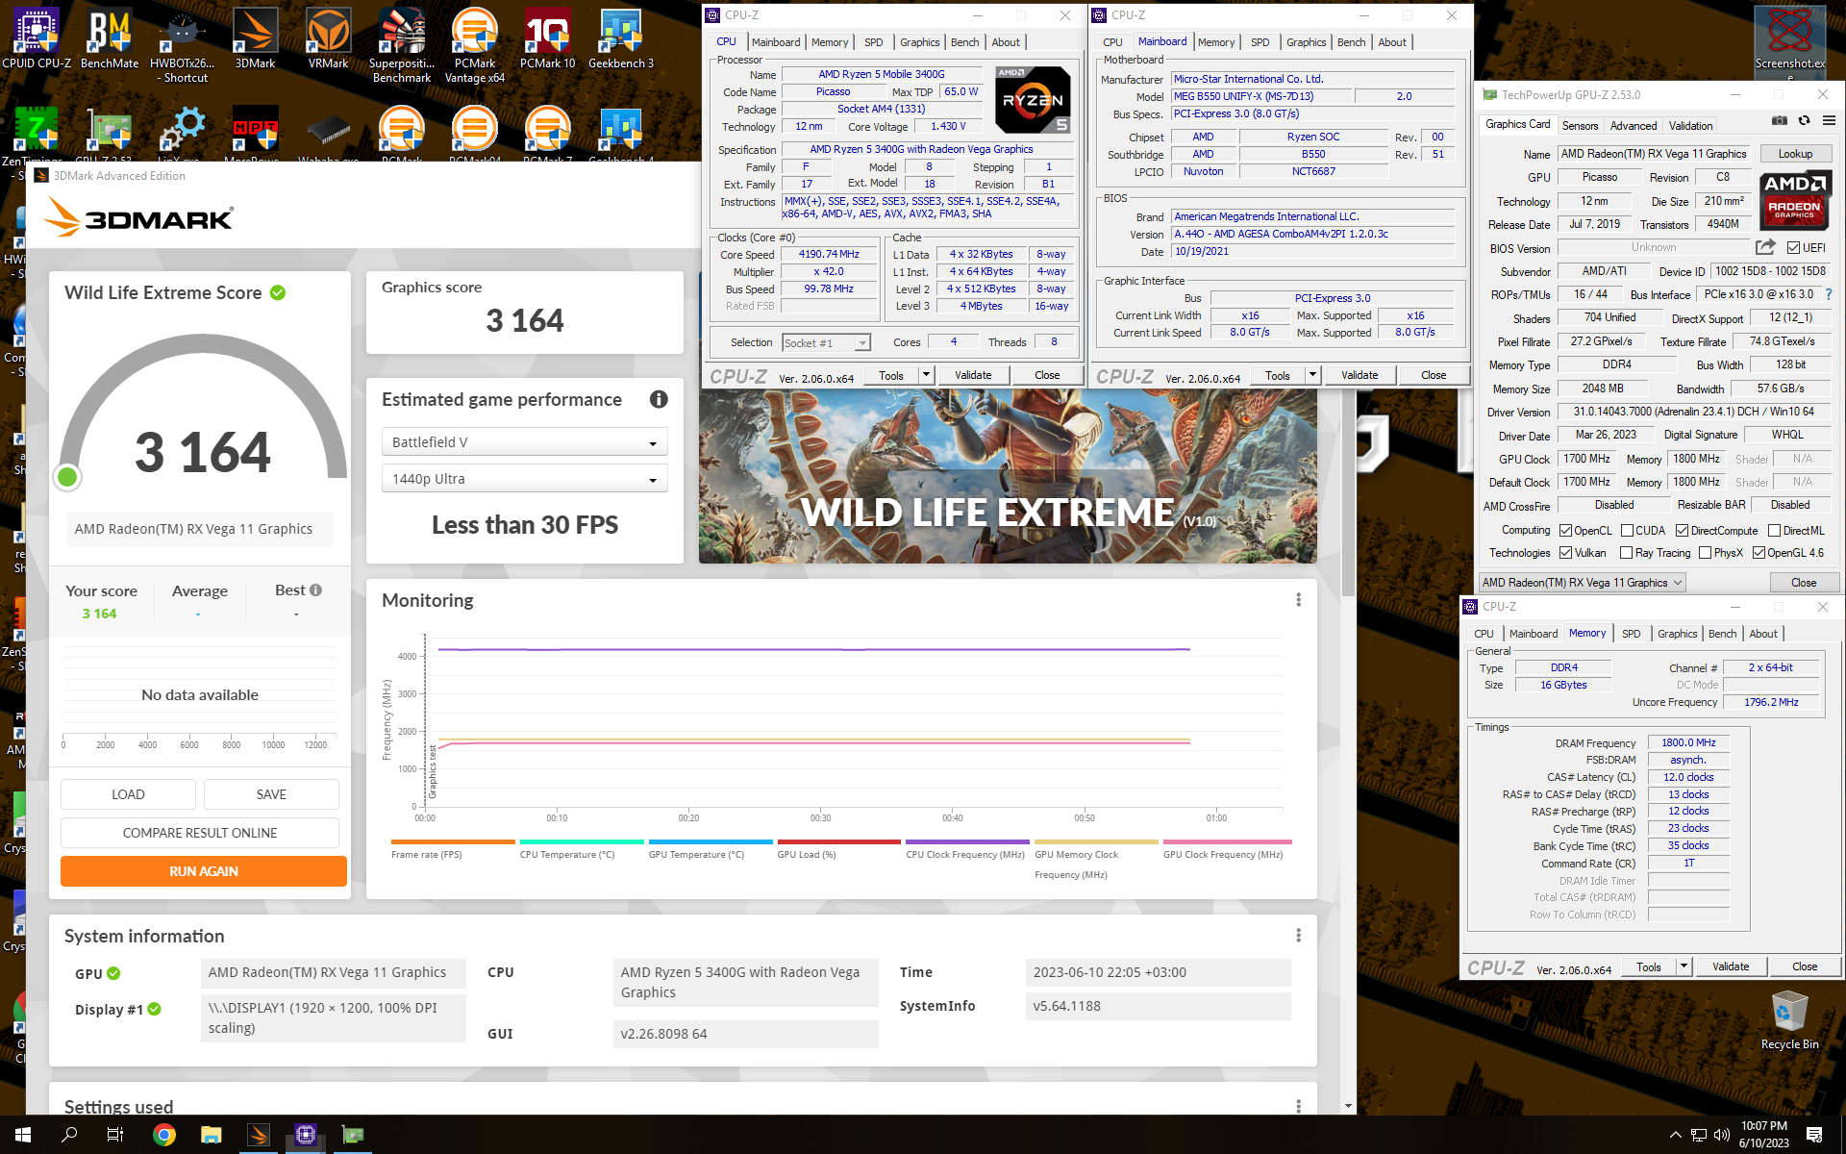The height and width of the screenshot is (1154, 1846).
Task: Launch the 3DMark desktop shortcut
Action: click(x=256, y=38)
